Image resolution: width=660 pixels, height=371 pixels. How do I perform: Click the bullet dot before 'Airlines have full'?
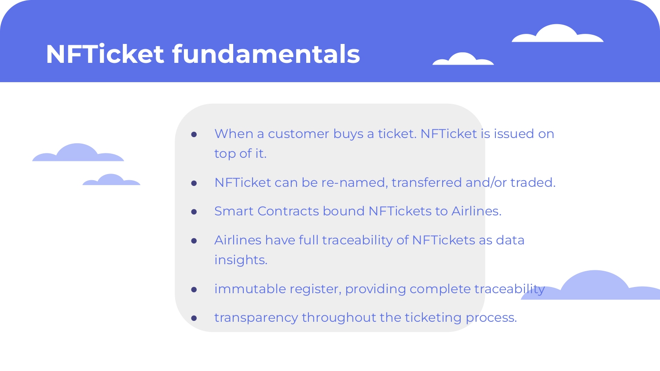pyautogui.click(x=194, y=241)
